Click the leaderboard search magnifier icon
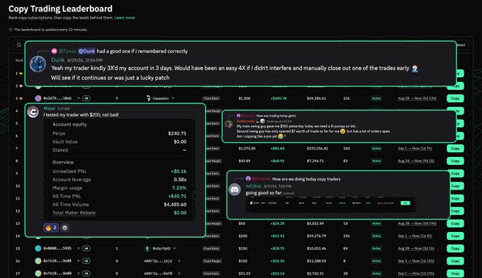The width and height of the screenshot is (482, 278). pos(19,45)
